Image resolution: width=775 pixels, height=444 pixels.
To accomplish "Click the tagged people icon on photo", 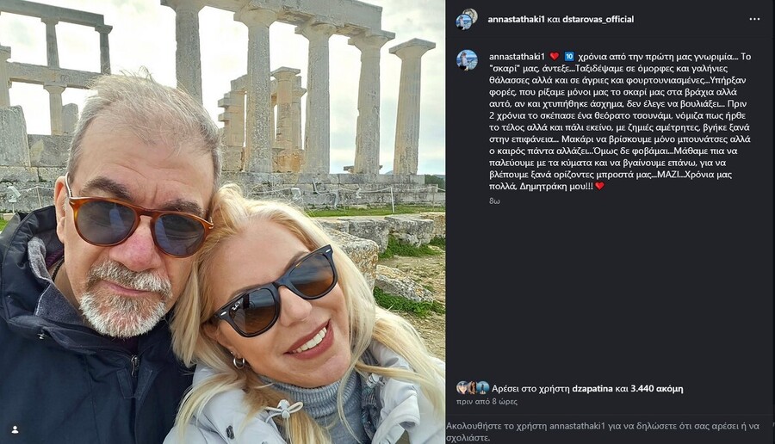I will click(15, 429).
